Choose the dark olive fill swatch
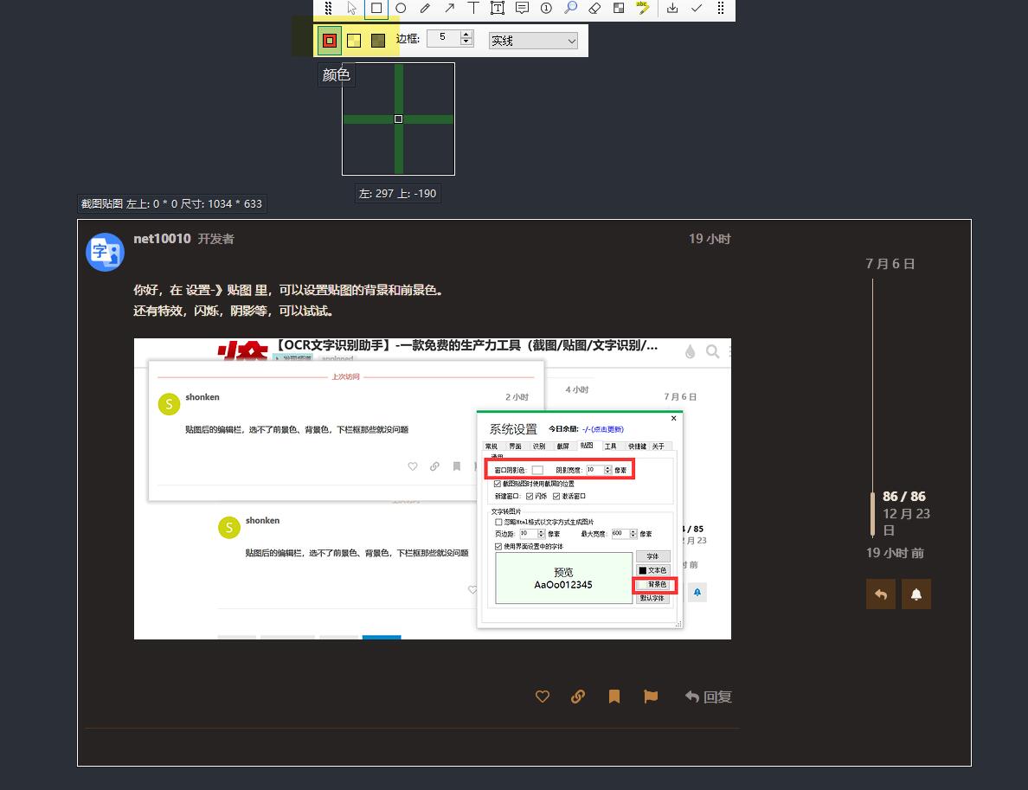Screen dimensions: 1028x790 pos(378,41)
